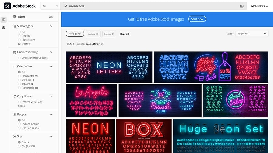Open the Huge Neon Set thumbnail
Image resolution: width=273 pixels, height=153 pixels.
click(x=221, y=136)
